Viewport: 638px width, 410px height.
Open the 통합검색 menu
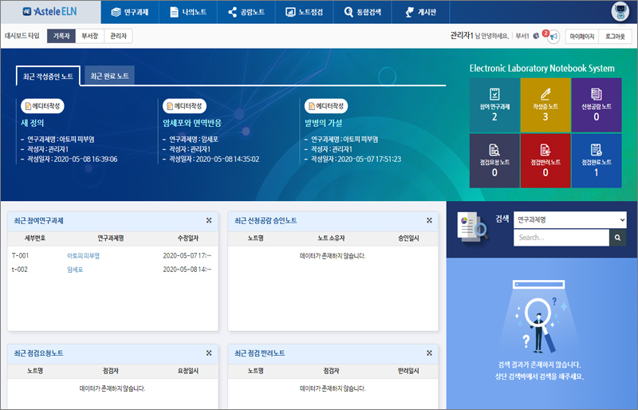coord(363,12)
